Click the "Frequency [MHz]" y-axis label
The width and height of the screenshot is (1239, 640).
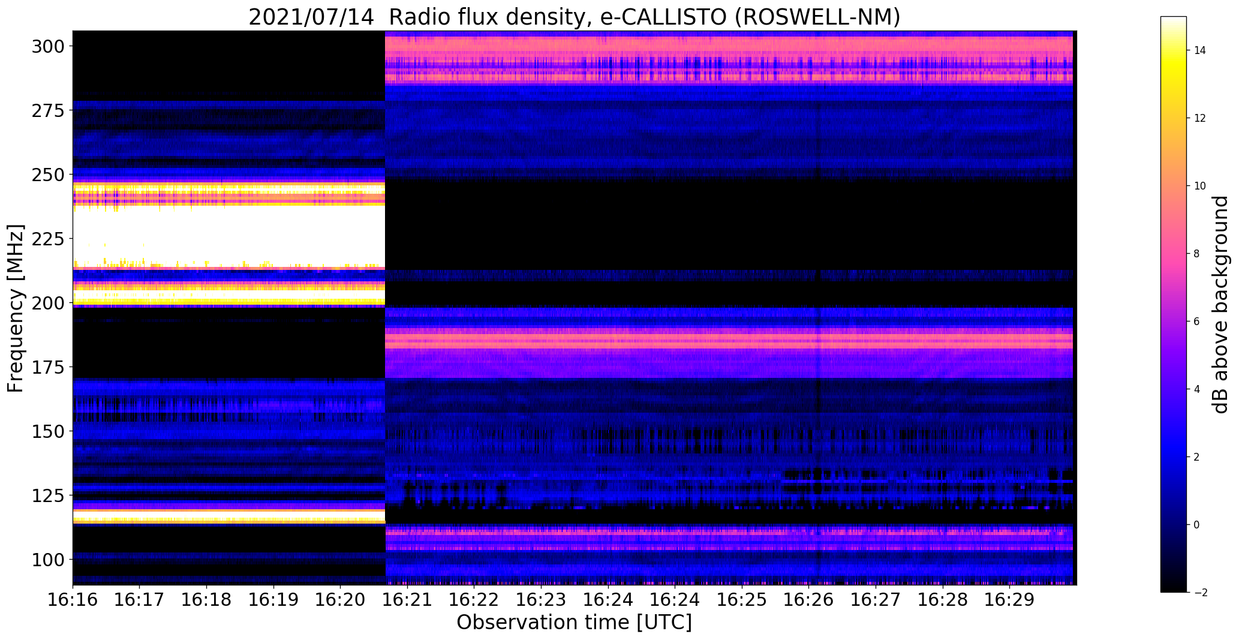point(16,309)
